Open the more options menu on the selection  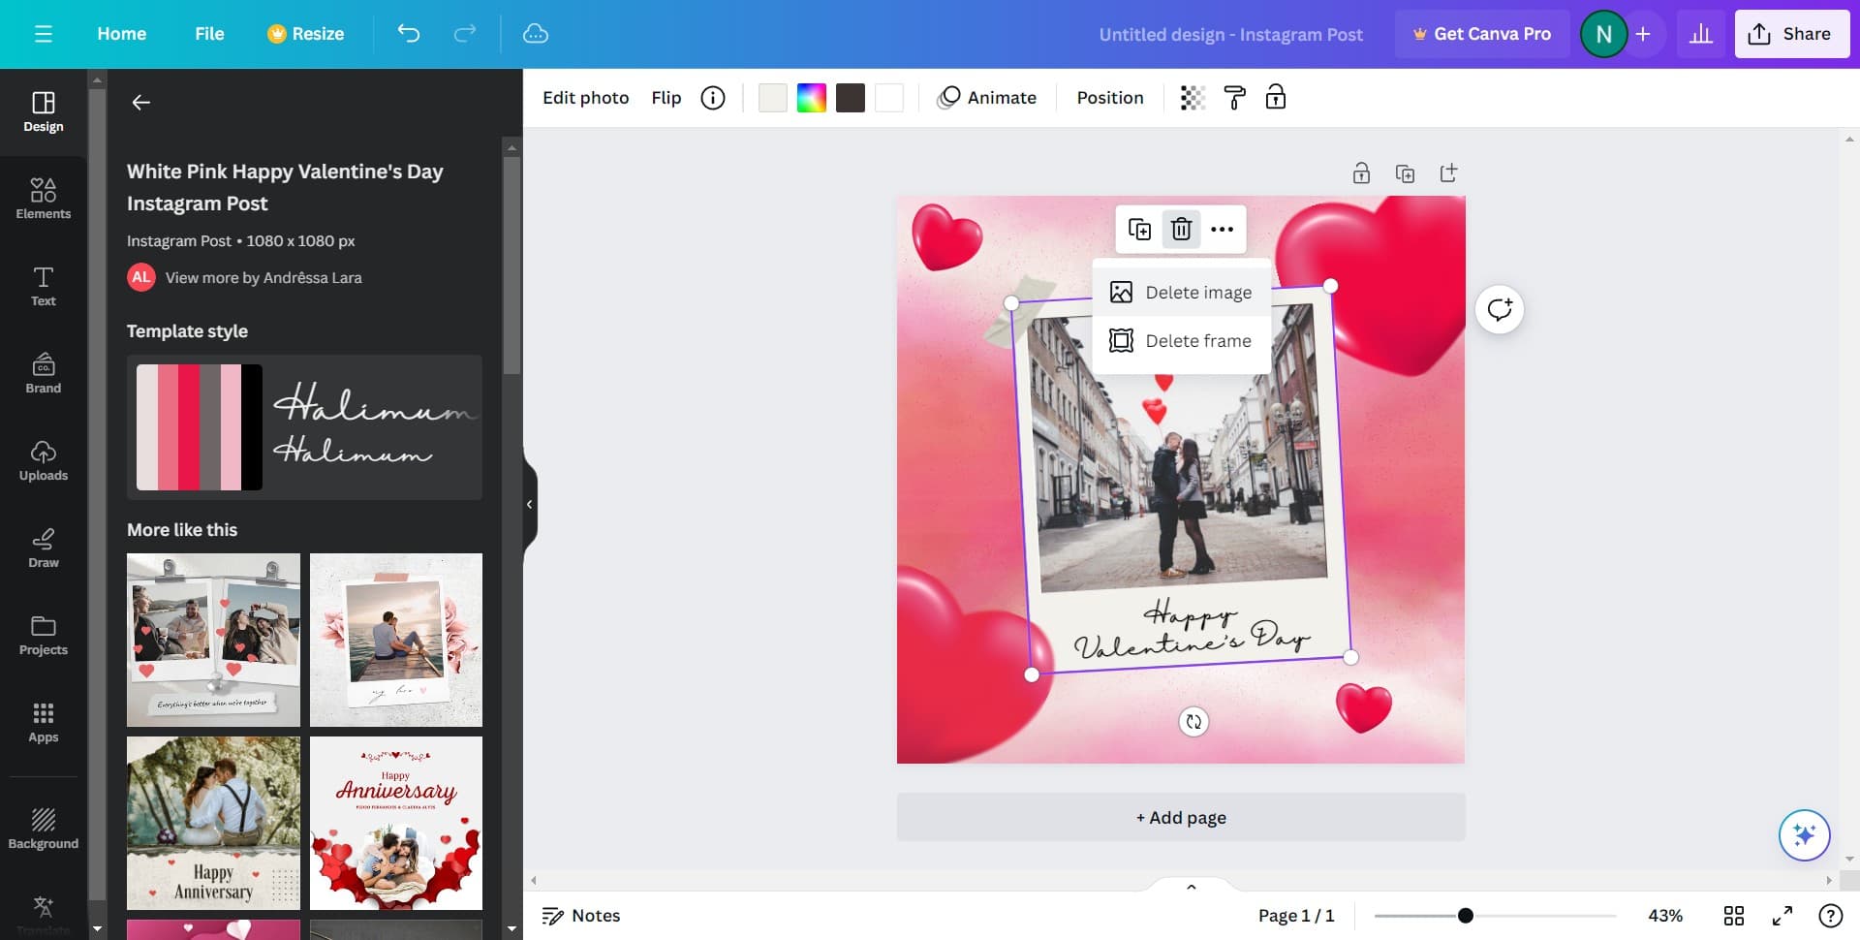(1222, 230)
